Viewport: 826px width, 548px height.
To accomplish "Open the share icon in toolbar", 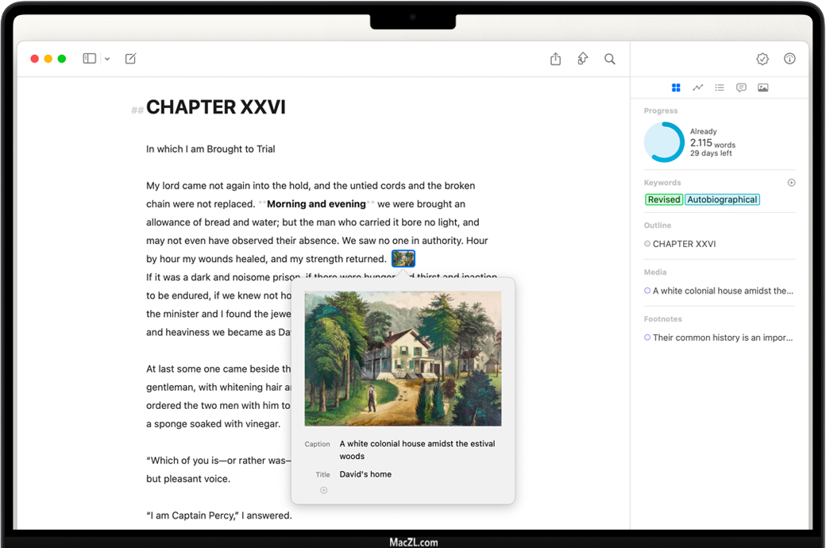I will [556, 59].
